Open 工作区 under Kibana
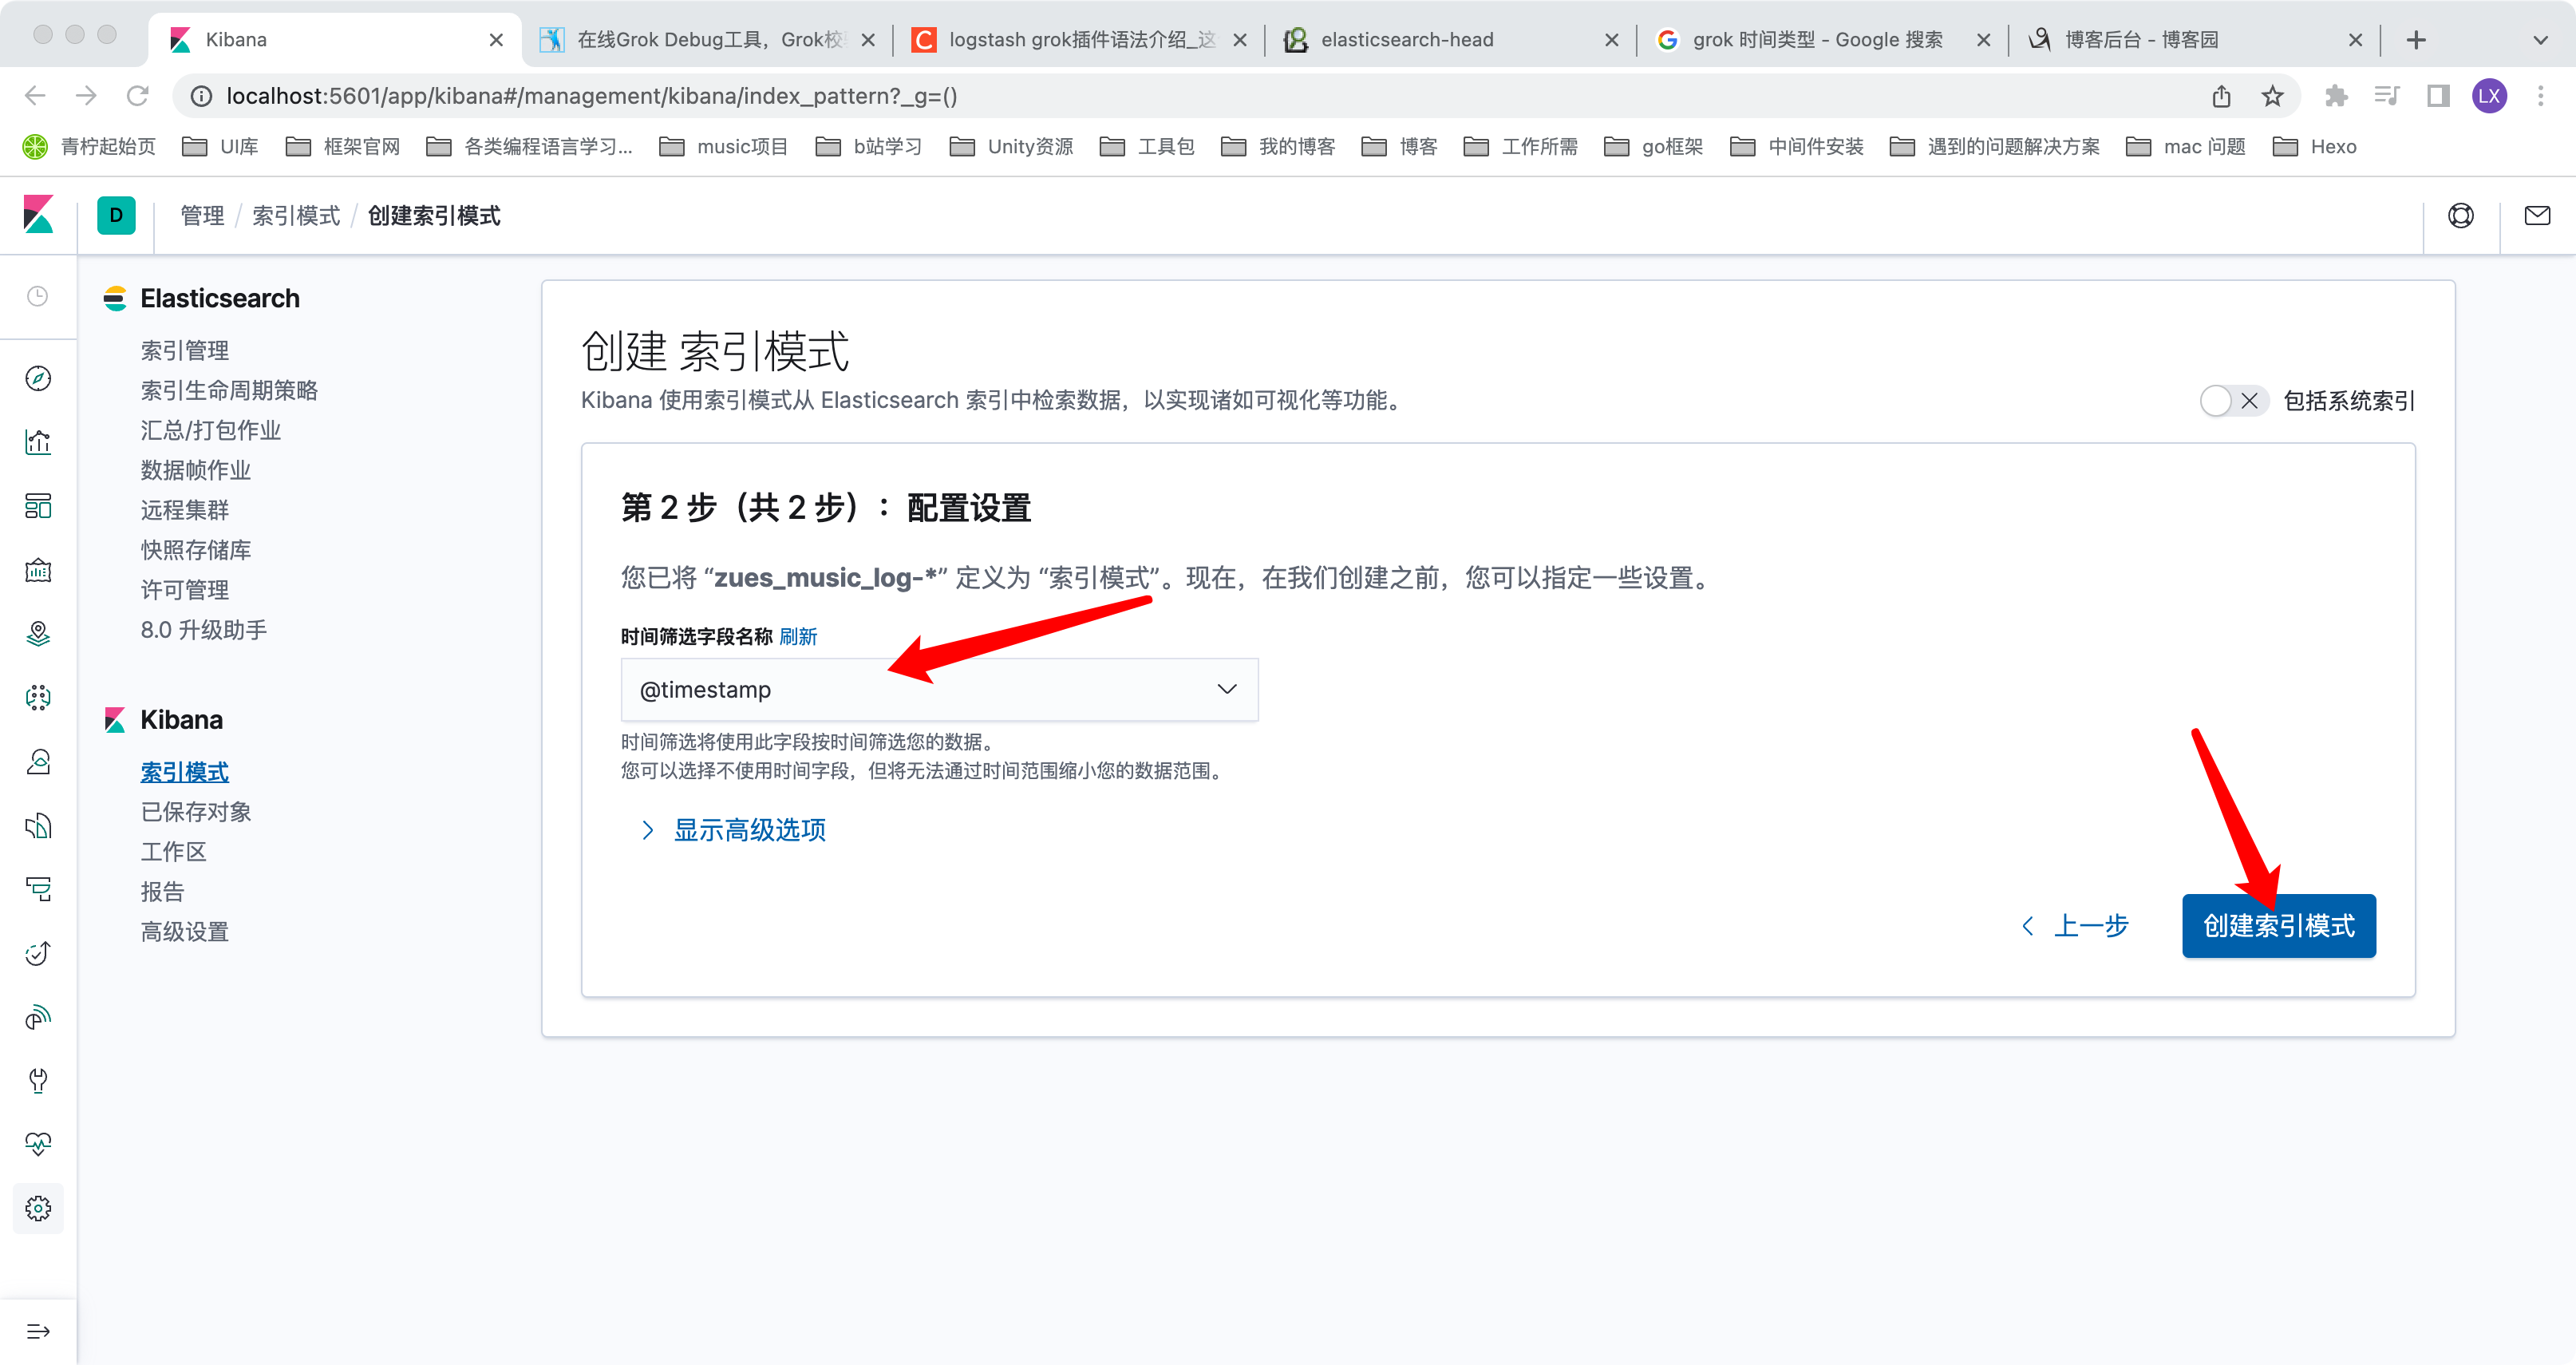The width and height of the screenshot is (2576, 1365). tap(174, 852)
